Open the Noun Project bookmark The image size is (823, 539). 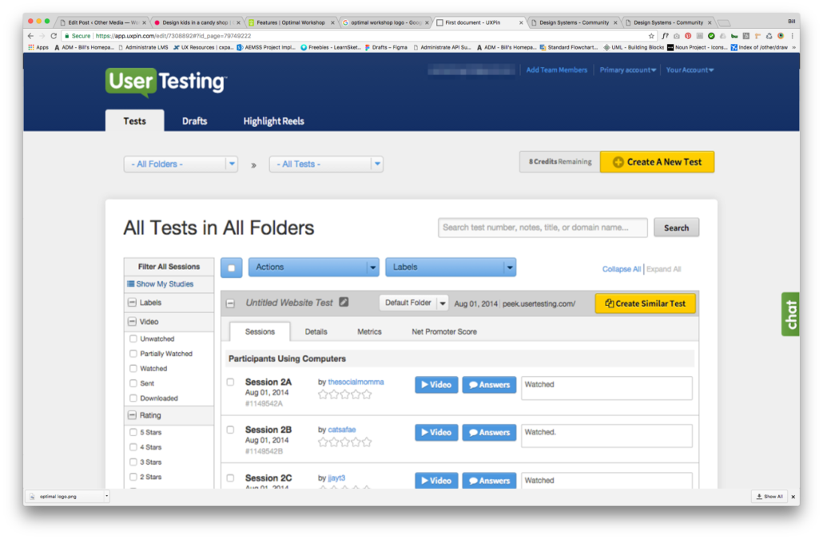(x=697, y=47)
